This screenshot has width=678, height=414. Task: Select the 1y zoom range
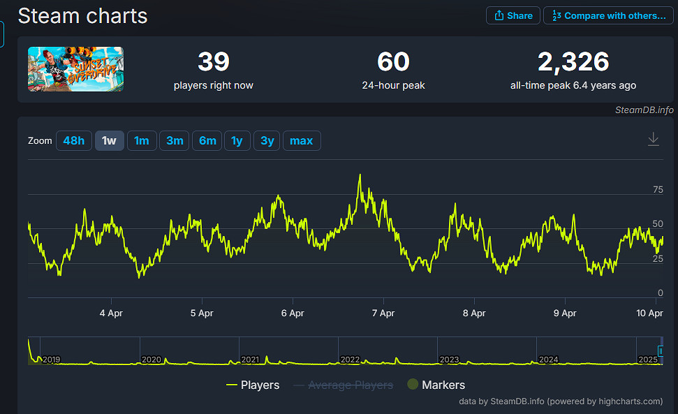237,141
